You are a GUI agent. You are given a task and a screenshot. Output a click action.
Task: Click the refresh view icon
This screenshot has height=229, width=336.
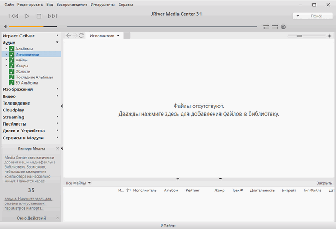click(81, 36)
